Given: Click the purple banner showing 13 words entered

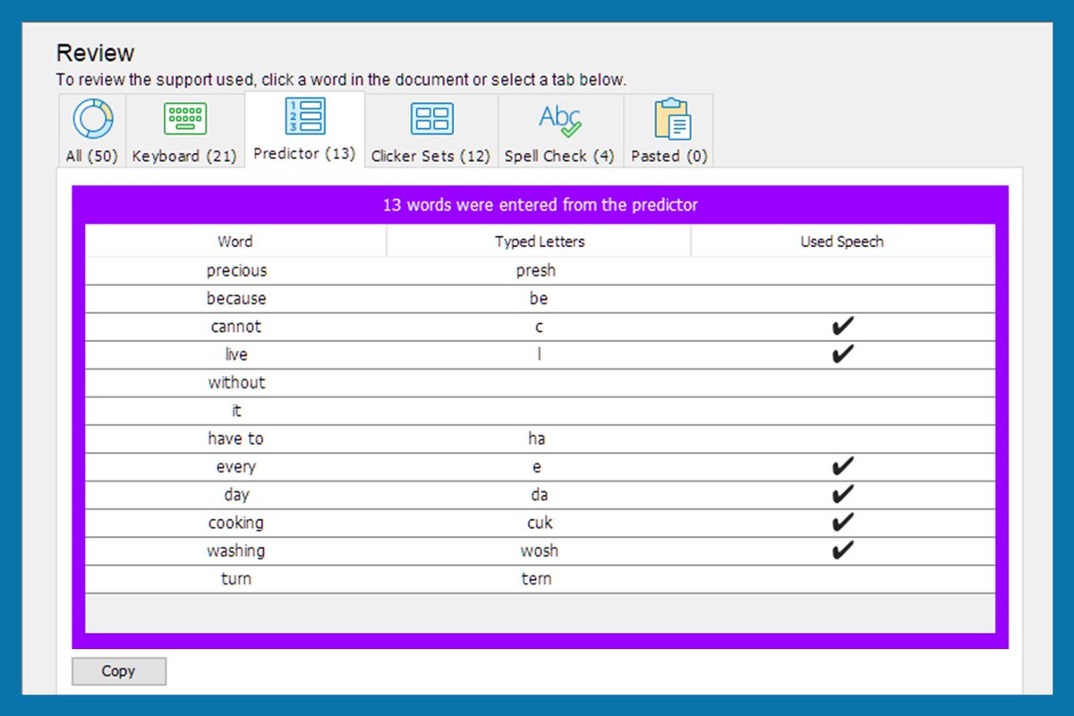Looking at the screenshot, I should 541,205.
